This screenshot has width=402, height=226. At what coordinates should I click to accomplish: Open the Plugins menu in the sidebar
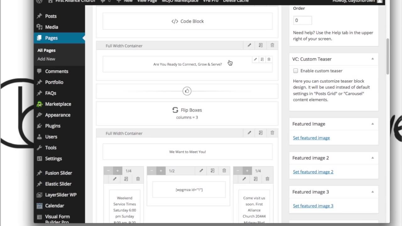(x=52, y=126)
